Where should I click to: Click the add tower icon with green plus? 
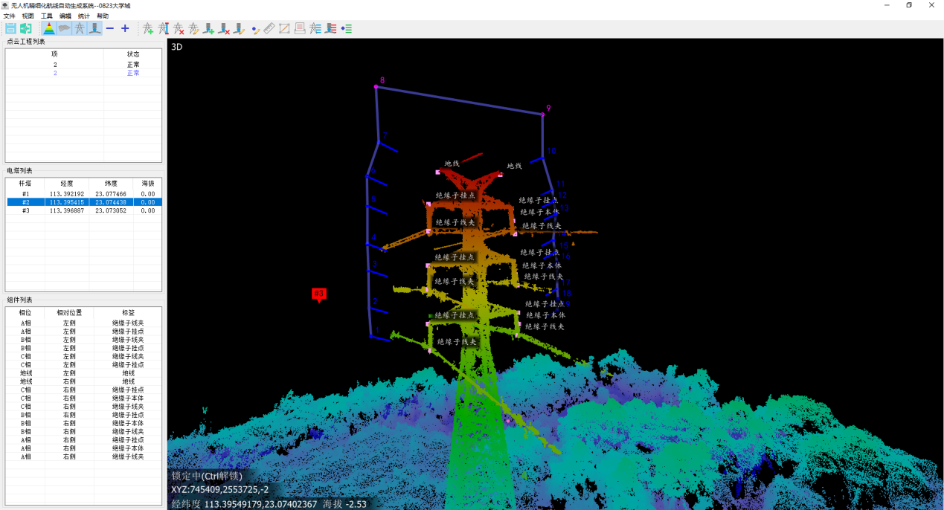[x=148, y=28]
